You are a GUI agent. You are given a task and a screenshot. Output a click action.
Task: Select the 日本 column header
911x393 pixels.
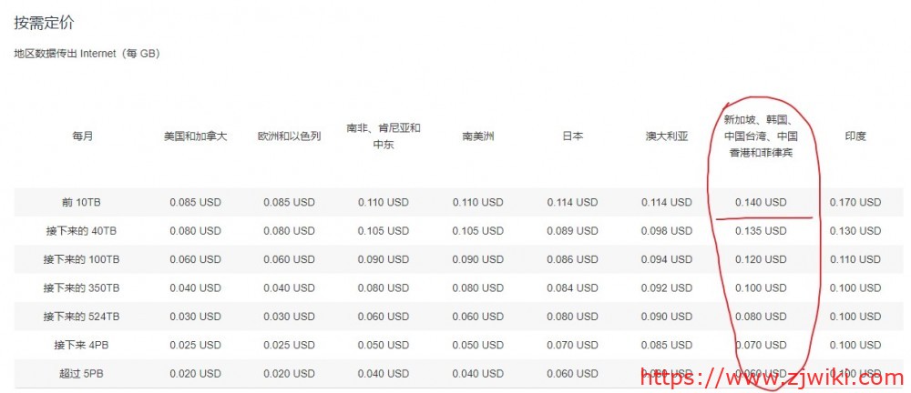tap(572, 136)
